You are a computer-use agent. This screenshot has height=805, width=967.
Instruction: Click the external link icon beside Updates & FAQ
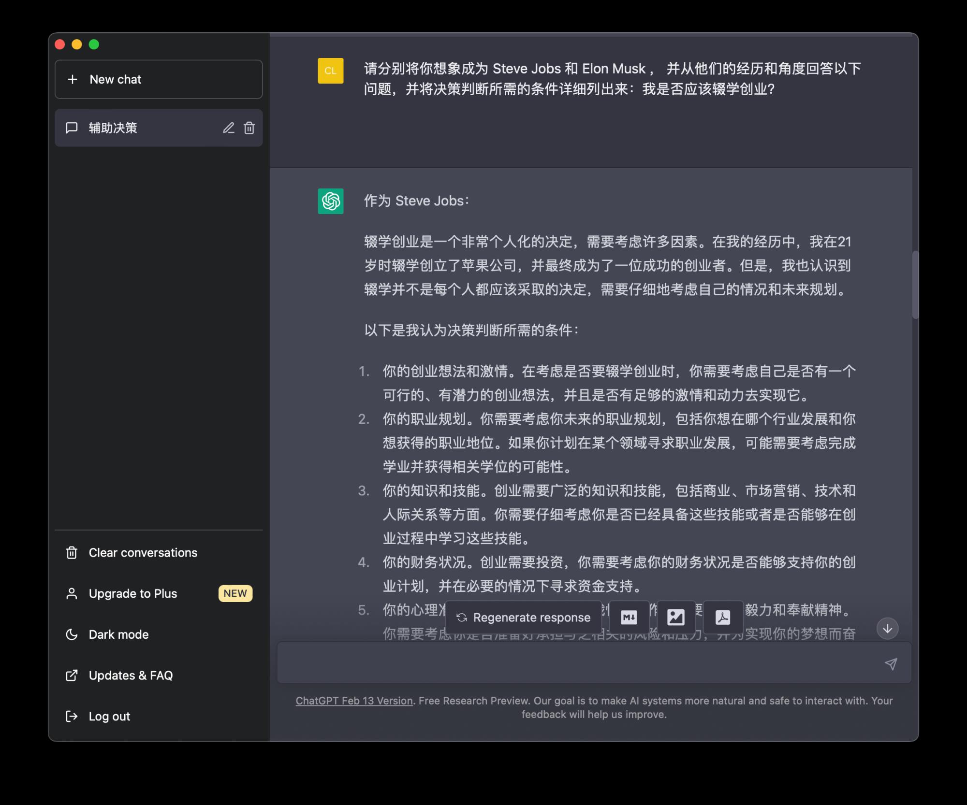click(x=72, y=676)
